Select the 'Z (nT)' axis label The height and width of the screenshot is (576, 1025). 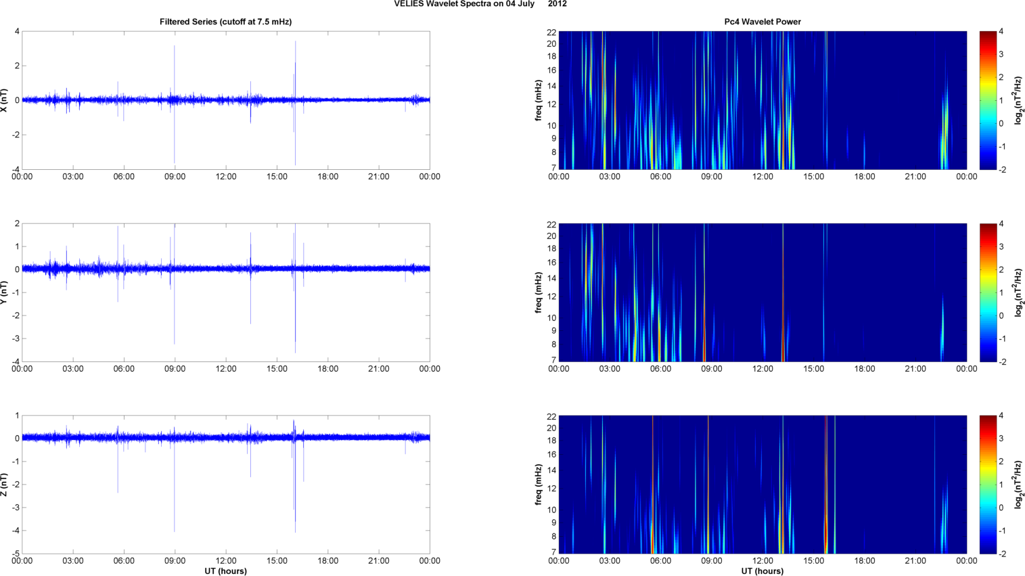click(x=5, y=485)
